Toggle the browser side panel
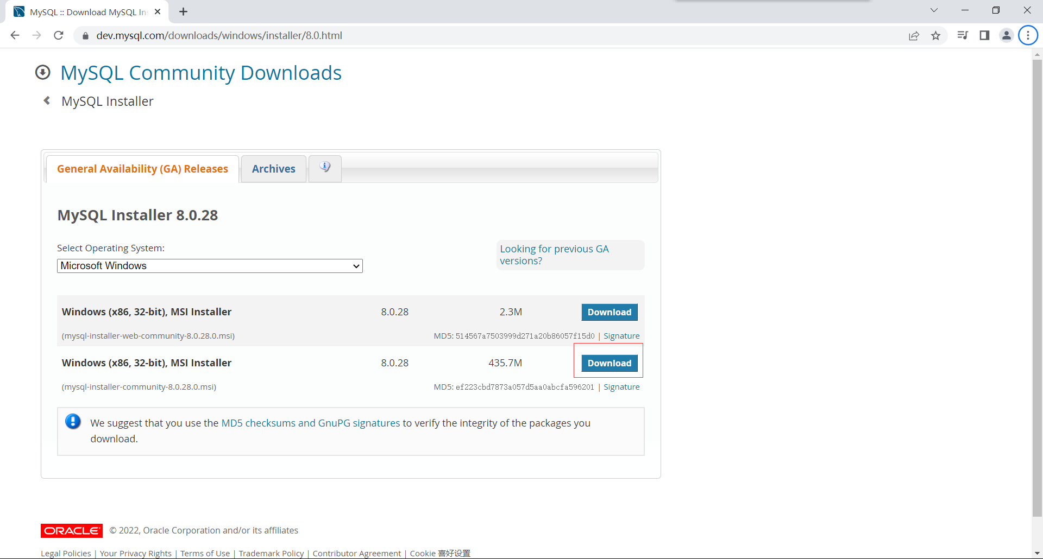 click(x=984, y=35)
